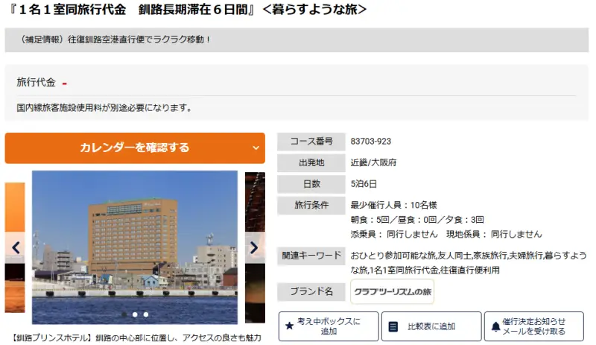Screen dimensions: 596x345
Task: Click the 補足情報 direct flight note bar
Action: [297, 39]
